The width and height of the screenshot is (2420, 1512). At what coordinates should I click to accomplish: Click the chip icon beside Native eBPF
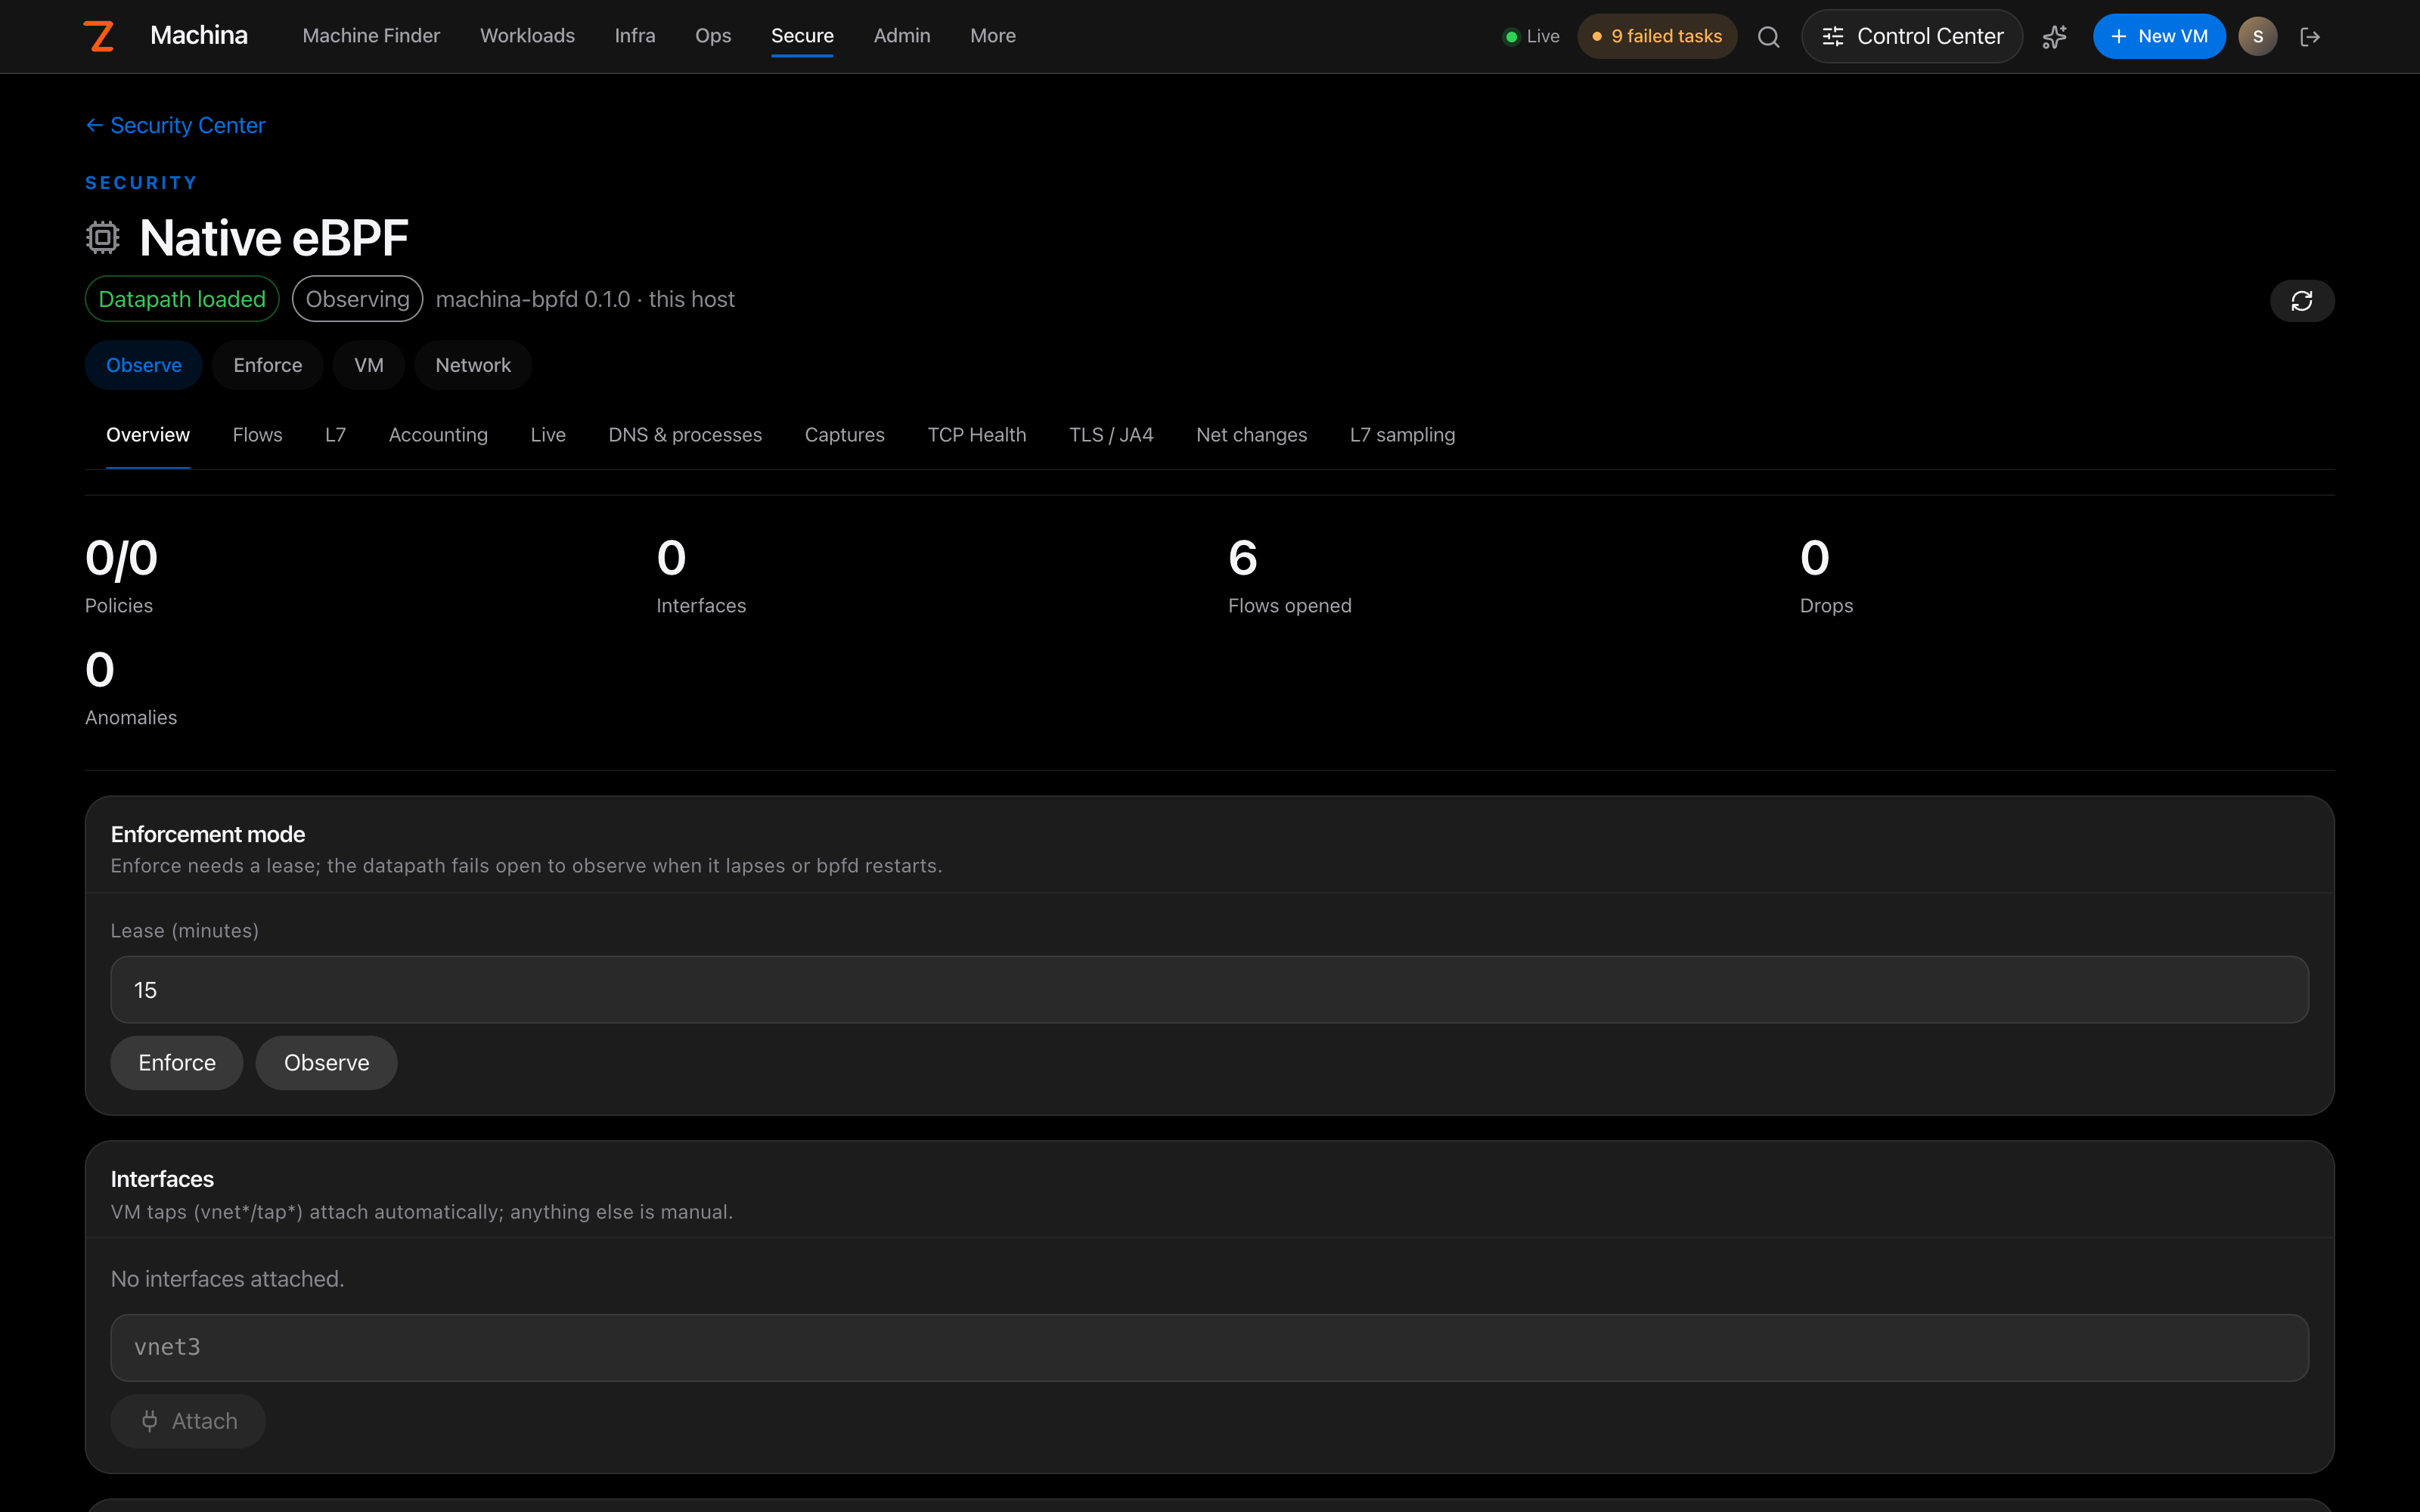pyautogui.click(x=103, y=237)
